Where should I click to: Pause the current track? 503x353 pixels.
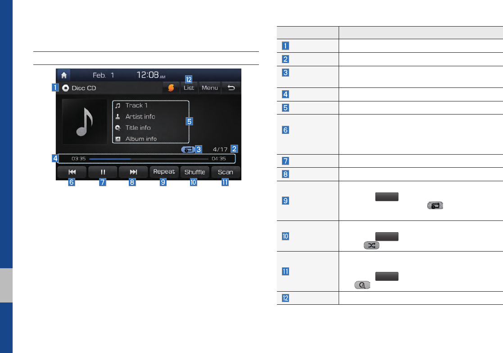tap(103, 172)
